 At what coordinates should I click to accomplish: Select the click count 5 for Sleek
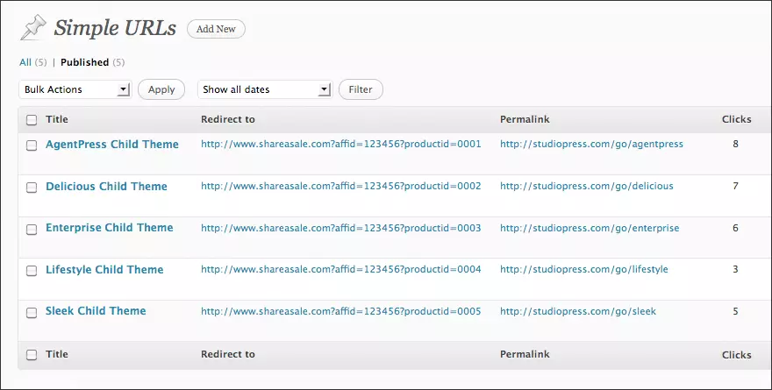(x=735, y=311)
